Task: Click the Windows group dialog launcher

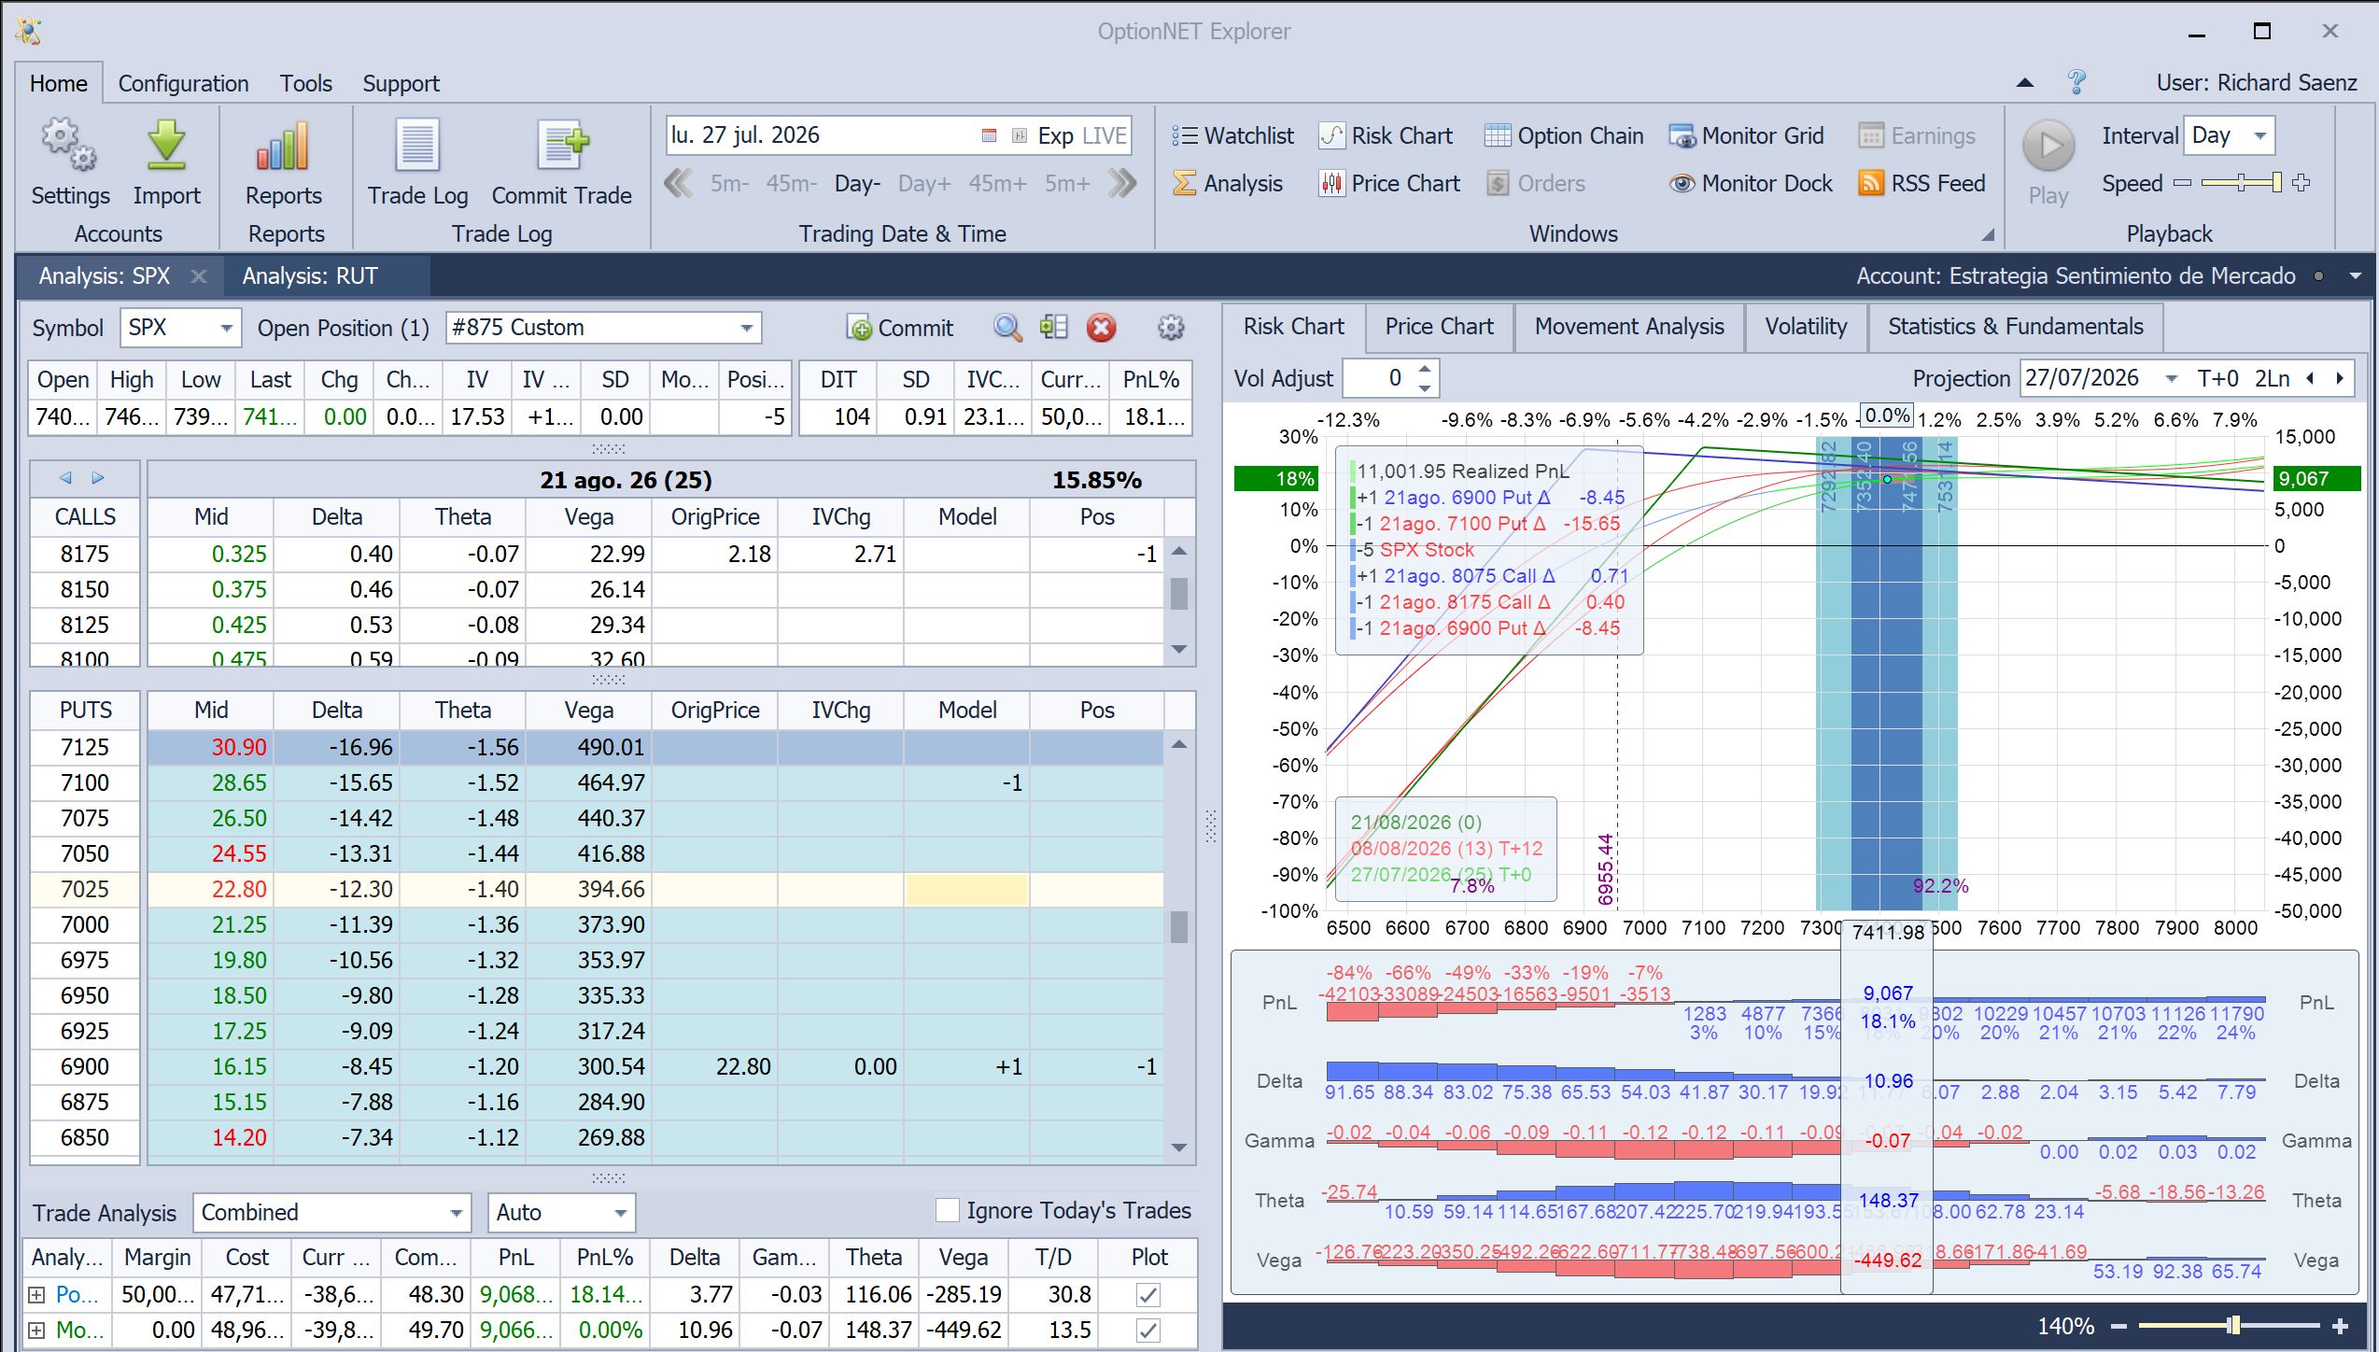Action: click(1988, 235)
